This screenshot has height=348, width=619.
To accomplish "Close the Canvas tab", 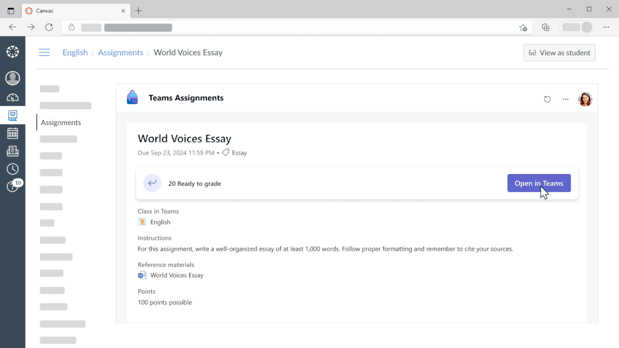I will coord(123,11).
